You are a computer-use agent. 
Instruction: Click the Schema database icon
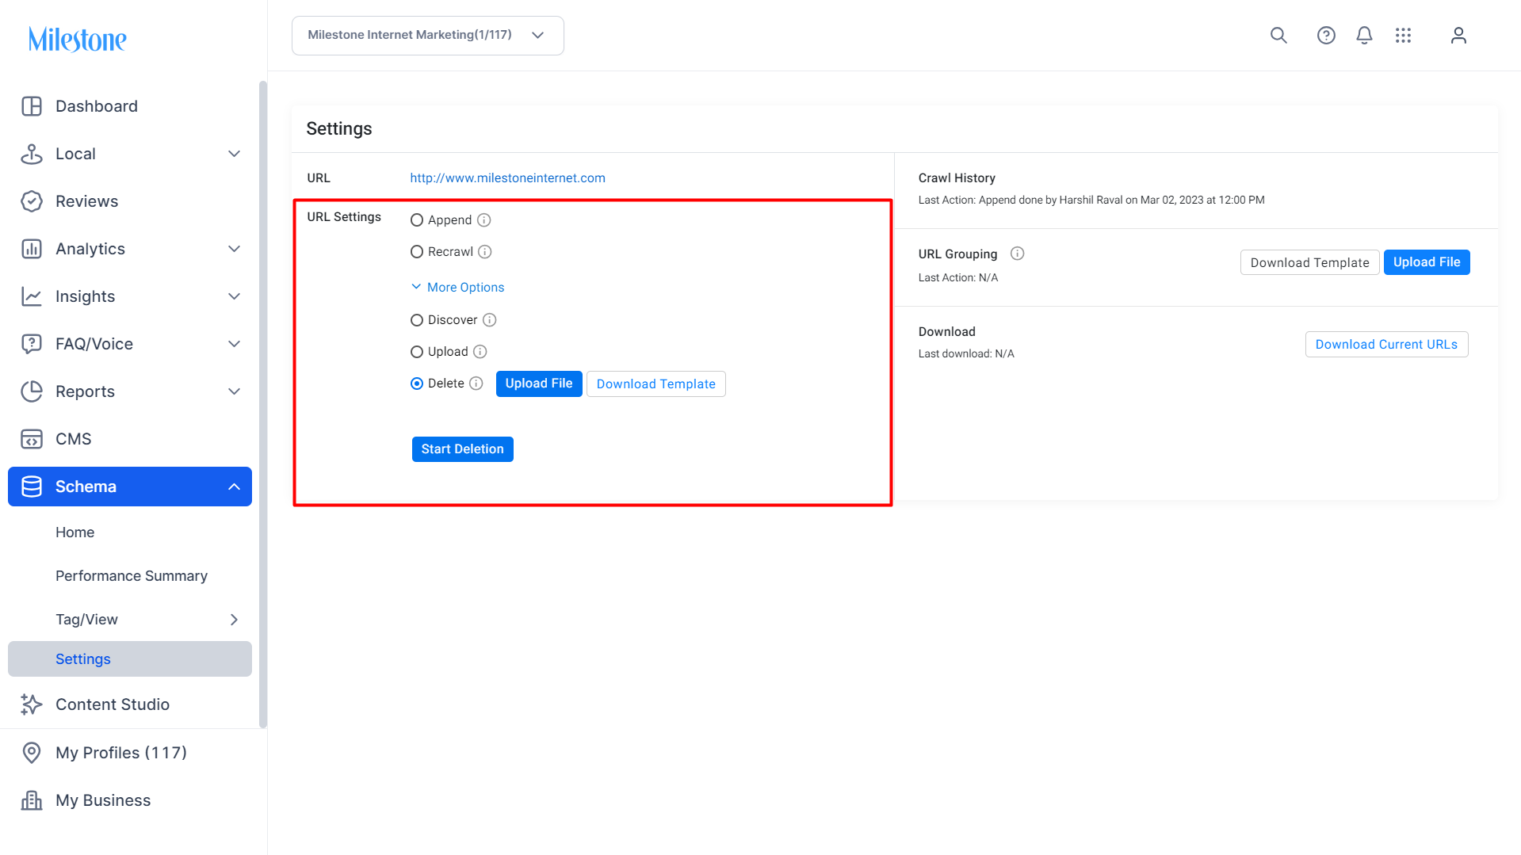click(32, 487)
